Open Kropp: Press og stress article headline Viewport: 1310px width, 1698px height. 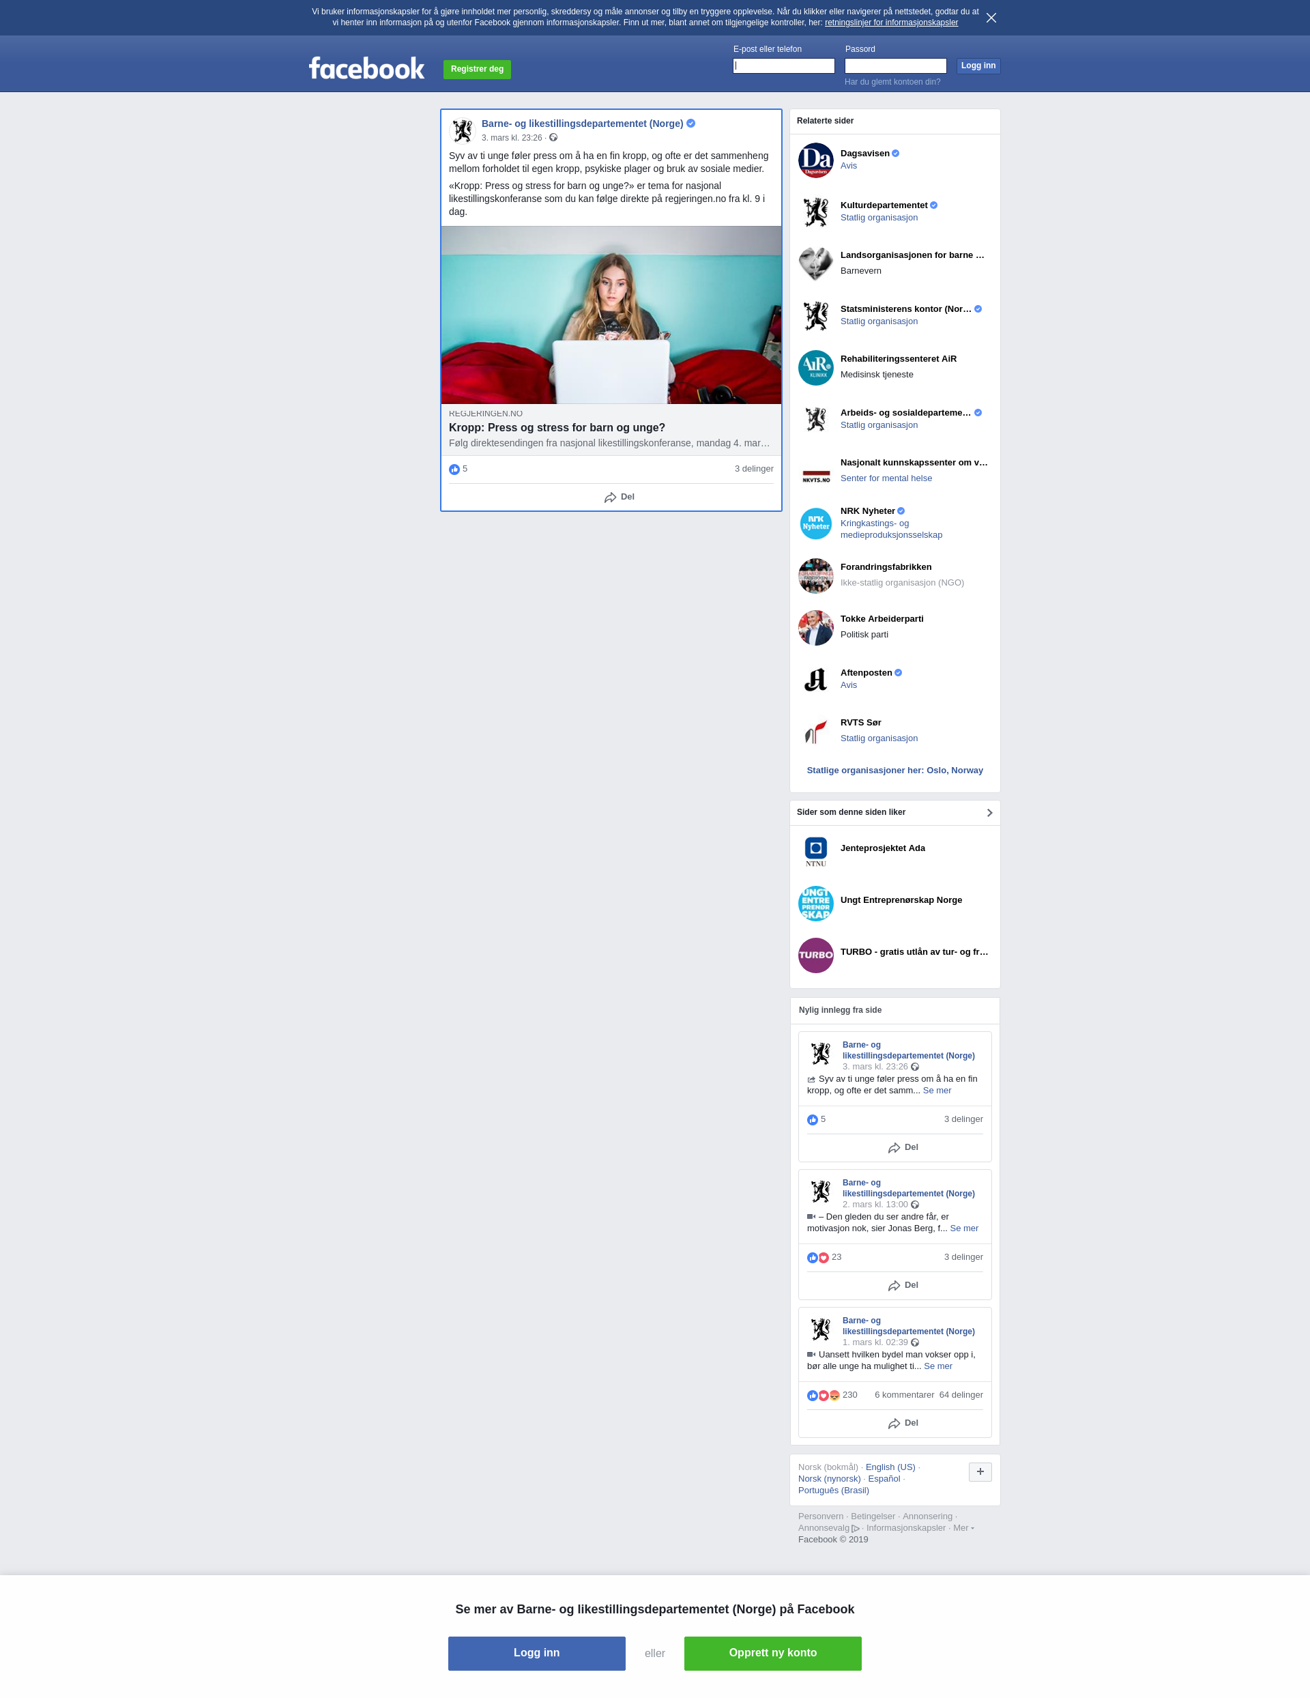point(557,428)
